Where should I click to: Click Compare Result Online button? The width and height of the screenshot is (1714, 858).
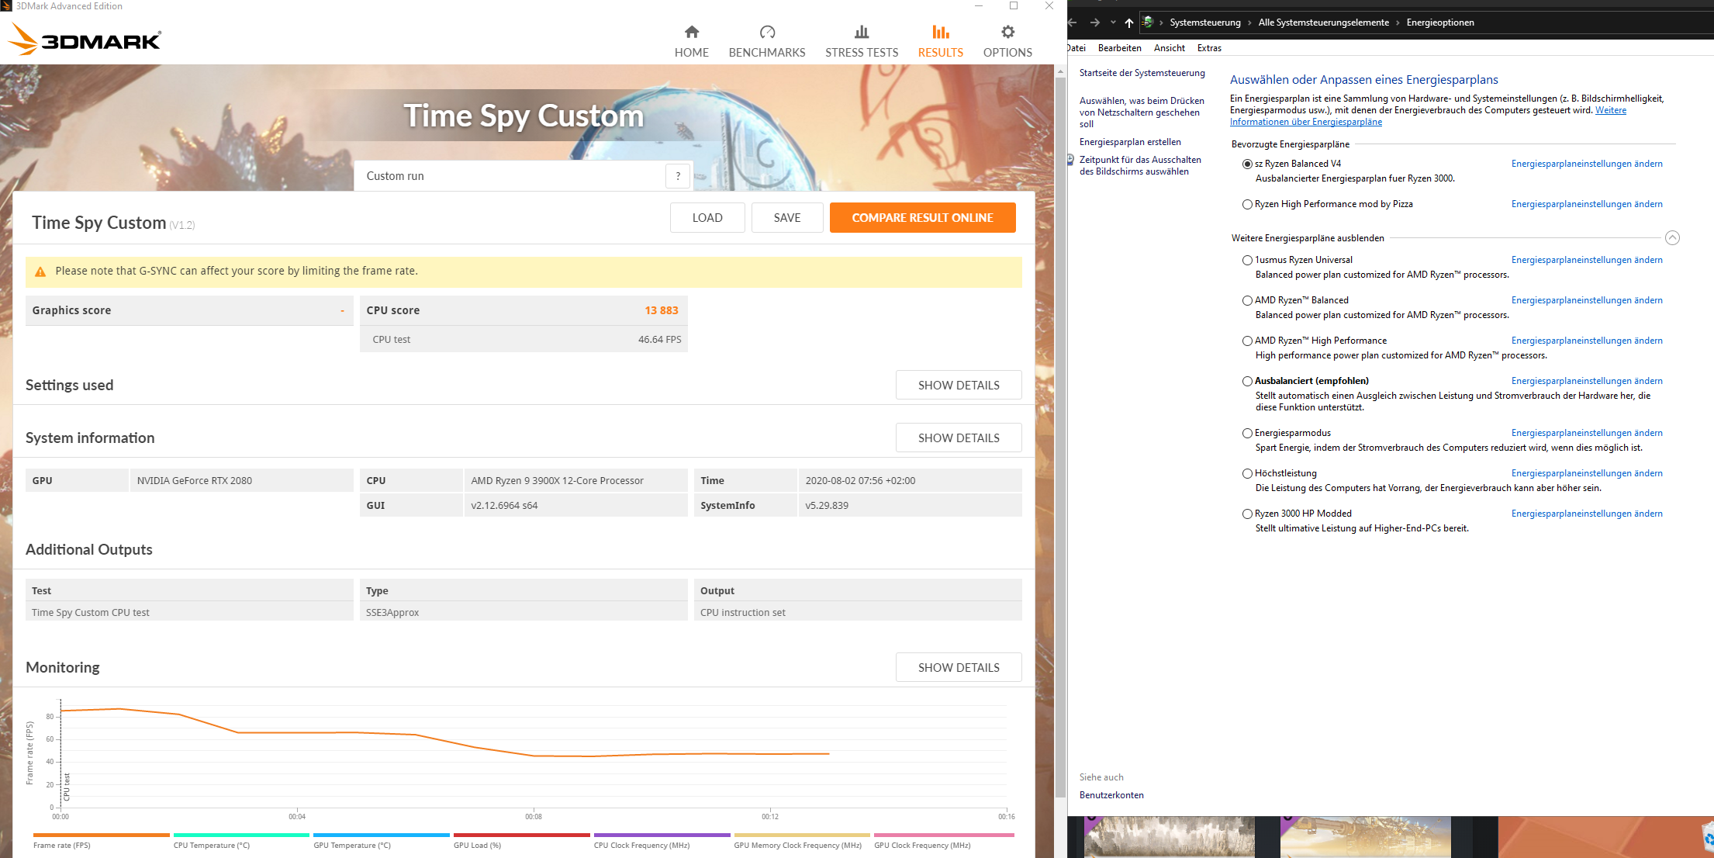coord(922,218)
